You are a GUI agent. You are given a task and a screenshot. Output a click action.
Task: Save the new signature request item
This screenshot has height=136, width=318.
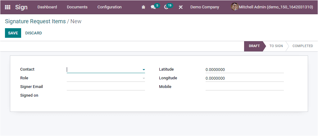click(x=13, y=33)
